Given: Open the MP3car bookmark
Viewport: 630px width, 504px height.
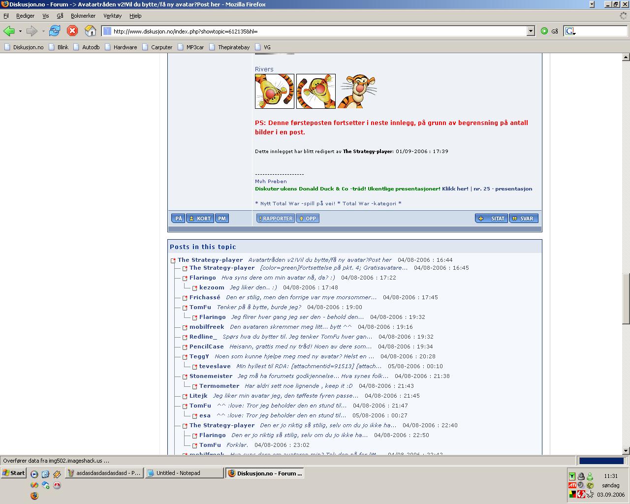Looking at the screenshot, I should point(190,47).
